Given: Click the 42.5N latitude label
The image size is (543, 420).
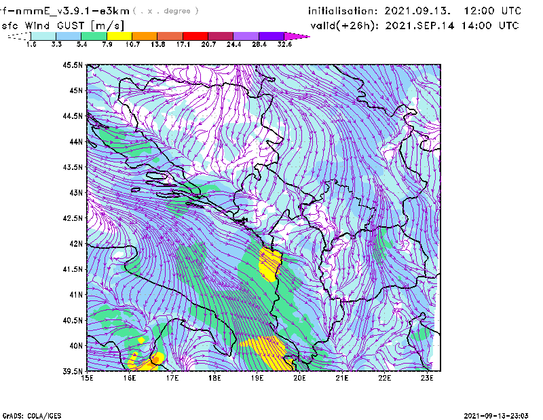Looking at the screenshot, I should click(x=73, y=218).
